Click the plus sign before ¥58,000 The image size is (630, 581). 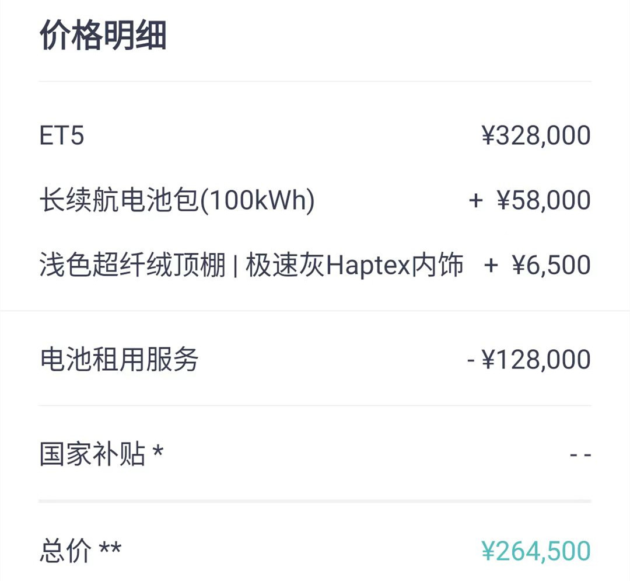pos(476,201)
